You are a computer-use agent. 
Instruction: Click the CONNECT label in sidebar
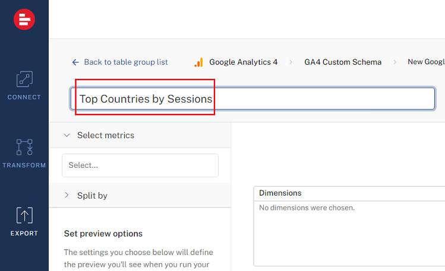[24, 97]
